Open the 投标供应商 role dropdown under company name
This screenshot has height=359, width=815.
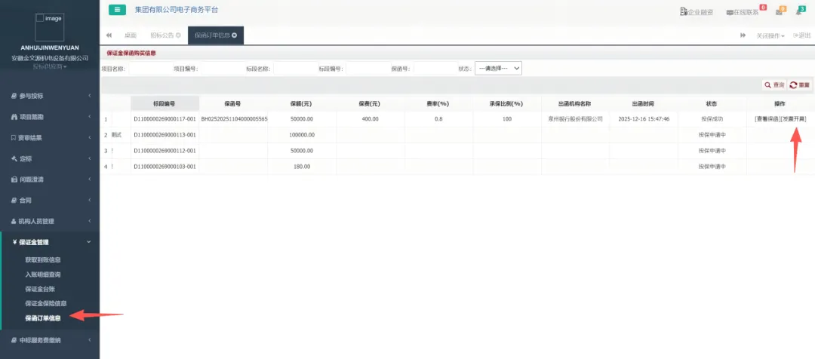click(x=49, y=66)
